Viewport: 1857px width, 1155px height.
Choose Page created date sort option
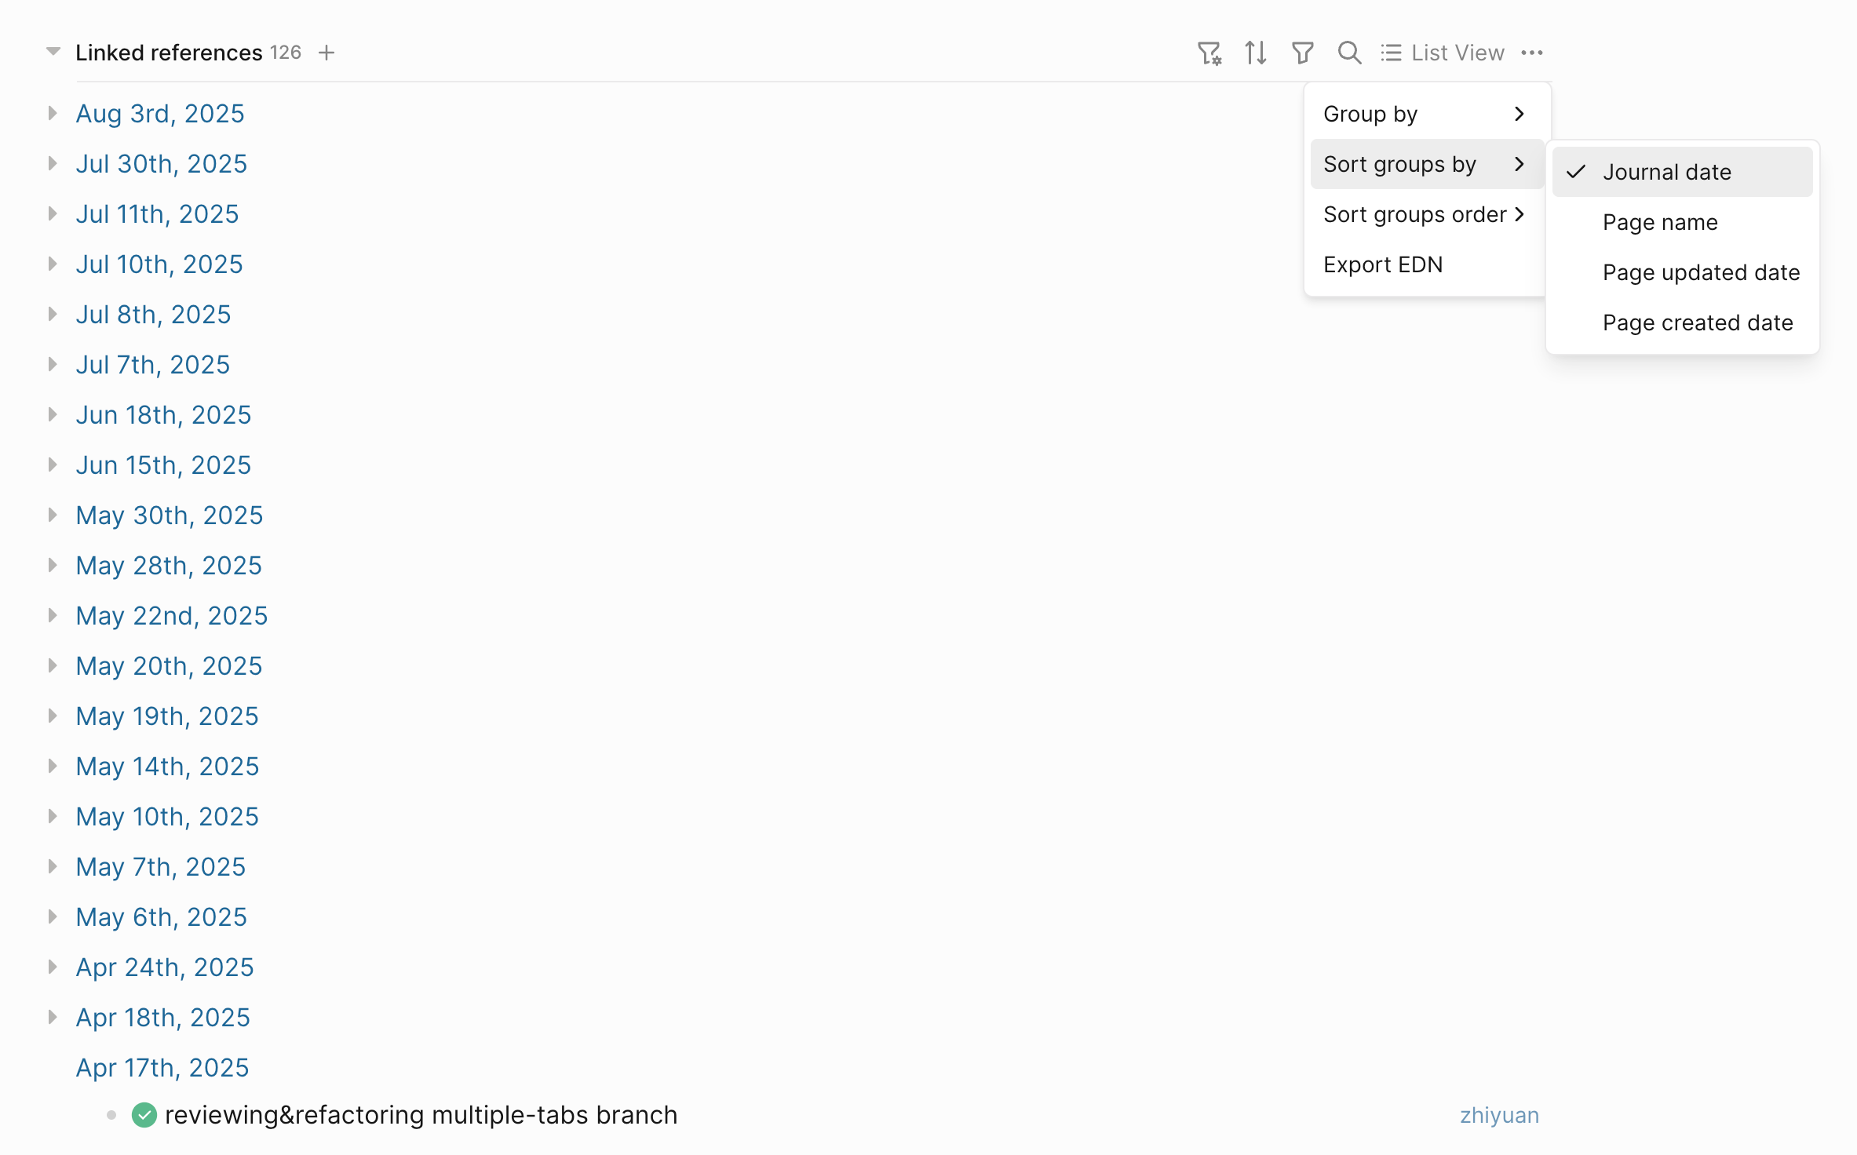click(x=1697, y=322)
